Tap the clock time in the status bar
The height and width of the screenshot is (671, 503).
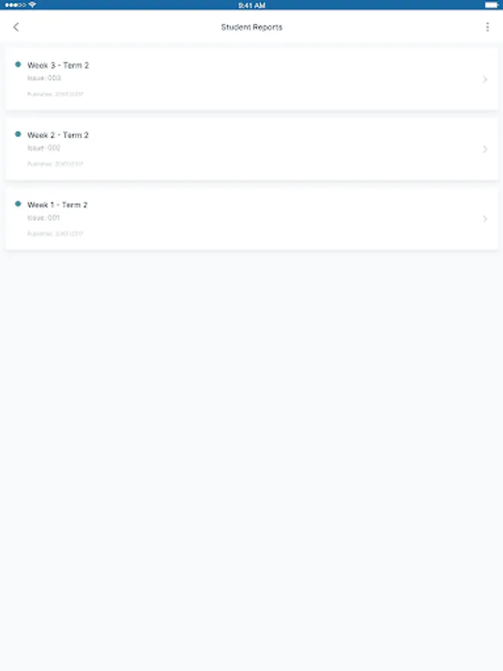coord(252,5)
